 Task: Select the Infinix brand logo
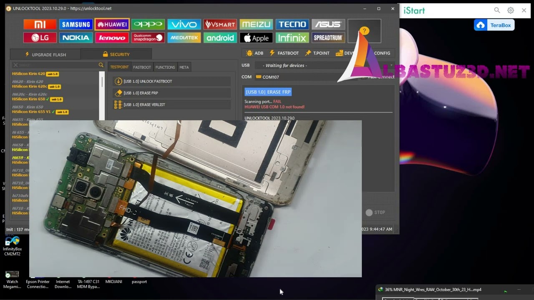292,38
